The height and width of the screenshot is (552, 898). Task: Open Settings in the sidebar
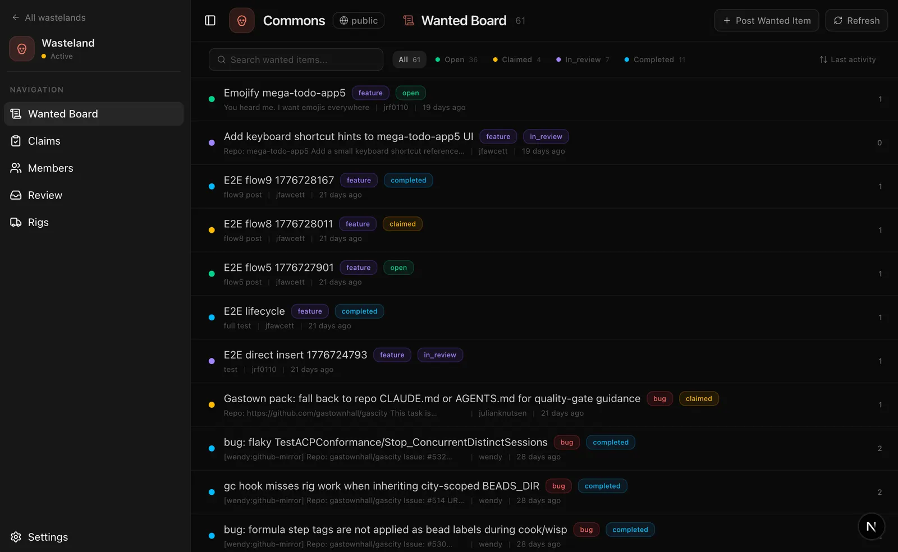click(x=94, y=537)
